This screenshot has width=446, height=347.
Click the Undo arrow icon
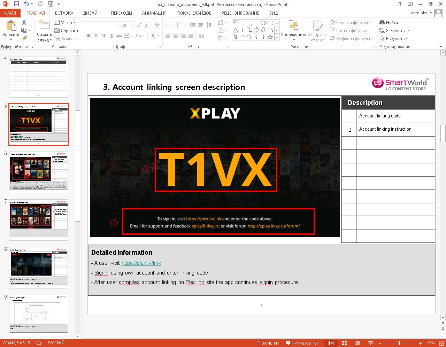click(x=27, y=4)
